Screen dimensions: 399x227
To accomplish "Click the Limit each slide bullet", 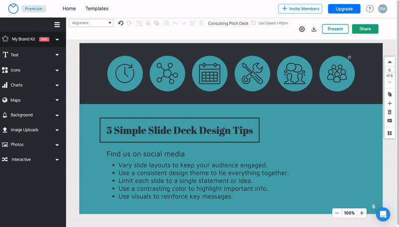I will click(185, 181).
